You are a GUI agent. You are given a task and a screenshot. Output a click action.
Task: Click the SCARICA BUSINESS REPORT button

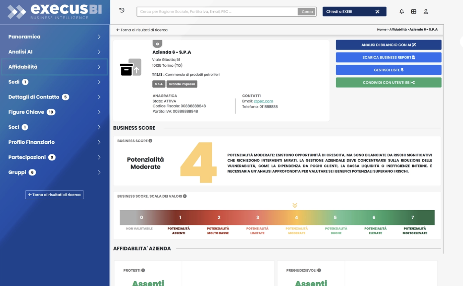[x=388, y=57]
